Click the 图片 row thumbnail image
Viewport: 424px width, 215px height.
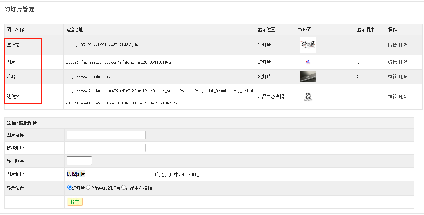308,62
